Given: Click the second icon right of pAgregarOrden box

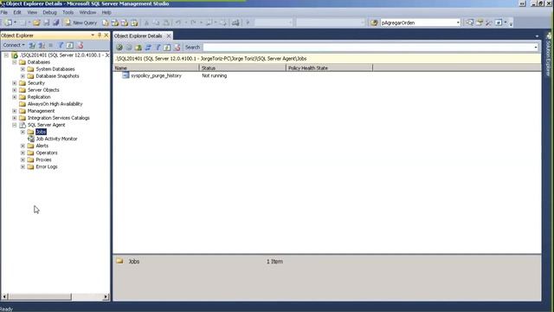Looking at the screenshot, I should pyautogui.click(x=480, y=23).
